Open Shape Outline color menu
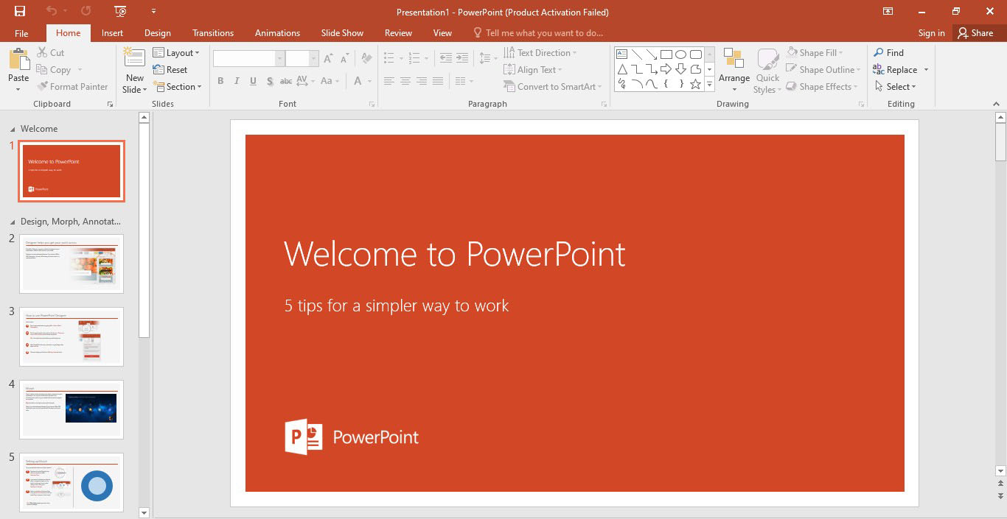Image resolution: width=1007 pixels, height=519 pixels. pyautogui.click(x=823, y=70)
